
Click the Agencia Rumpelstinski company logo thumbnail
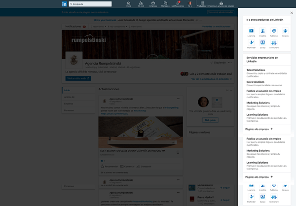click(74, 60)
